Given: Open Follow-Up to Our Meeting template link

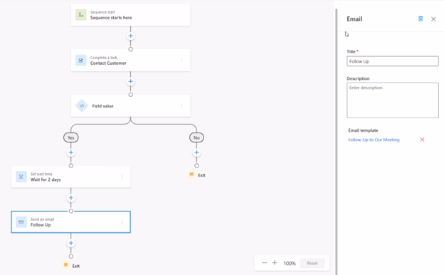Looking at the screenshot, I should pyautogui.click(x=374, y=140).
